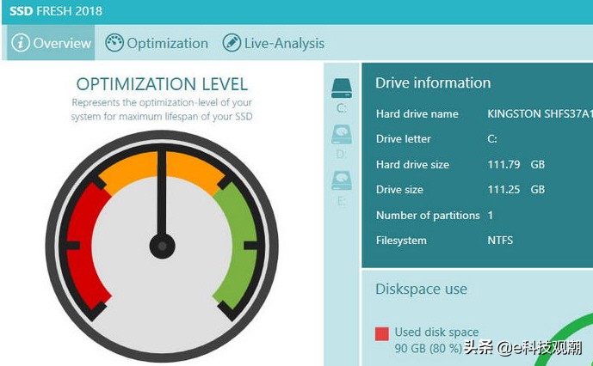Click the SSD FRESH 2018 title
This screenshot has height=366, width=593.
click(56, 11)
